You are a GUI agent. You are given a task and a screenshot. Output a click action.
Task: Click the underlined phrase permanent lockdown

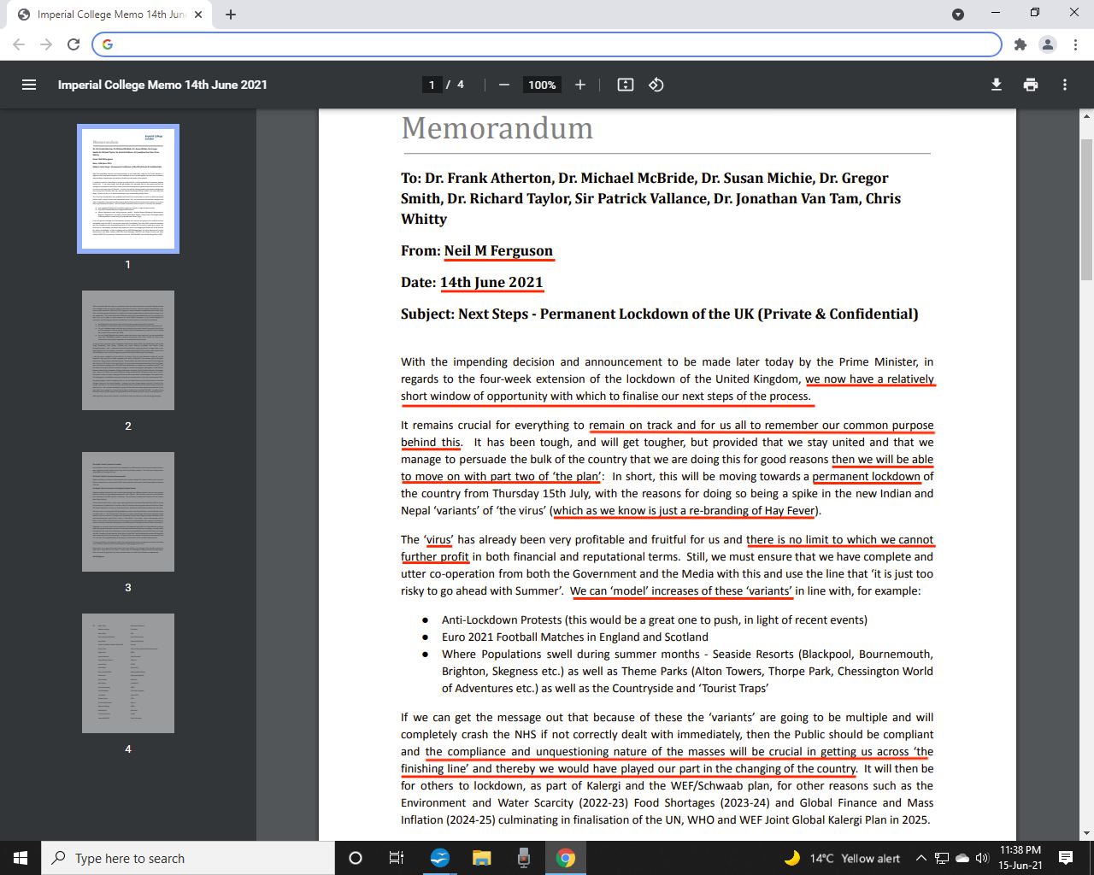[x=867, y=476]
